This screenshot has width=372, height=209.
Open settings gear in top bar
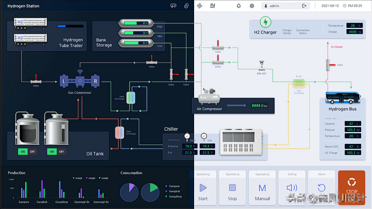pyautogui.click(x=252, y=6)
